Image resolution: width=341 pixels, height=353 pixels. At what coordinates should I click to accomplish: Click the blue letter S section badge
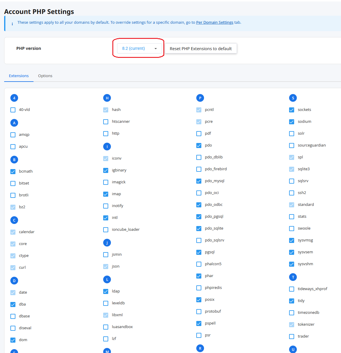pyautogui.click(x=293, y=98)
